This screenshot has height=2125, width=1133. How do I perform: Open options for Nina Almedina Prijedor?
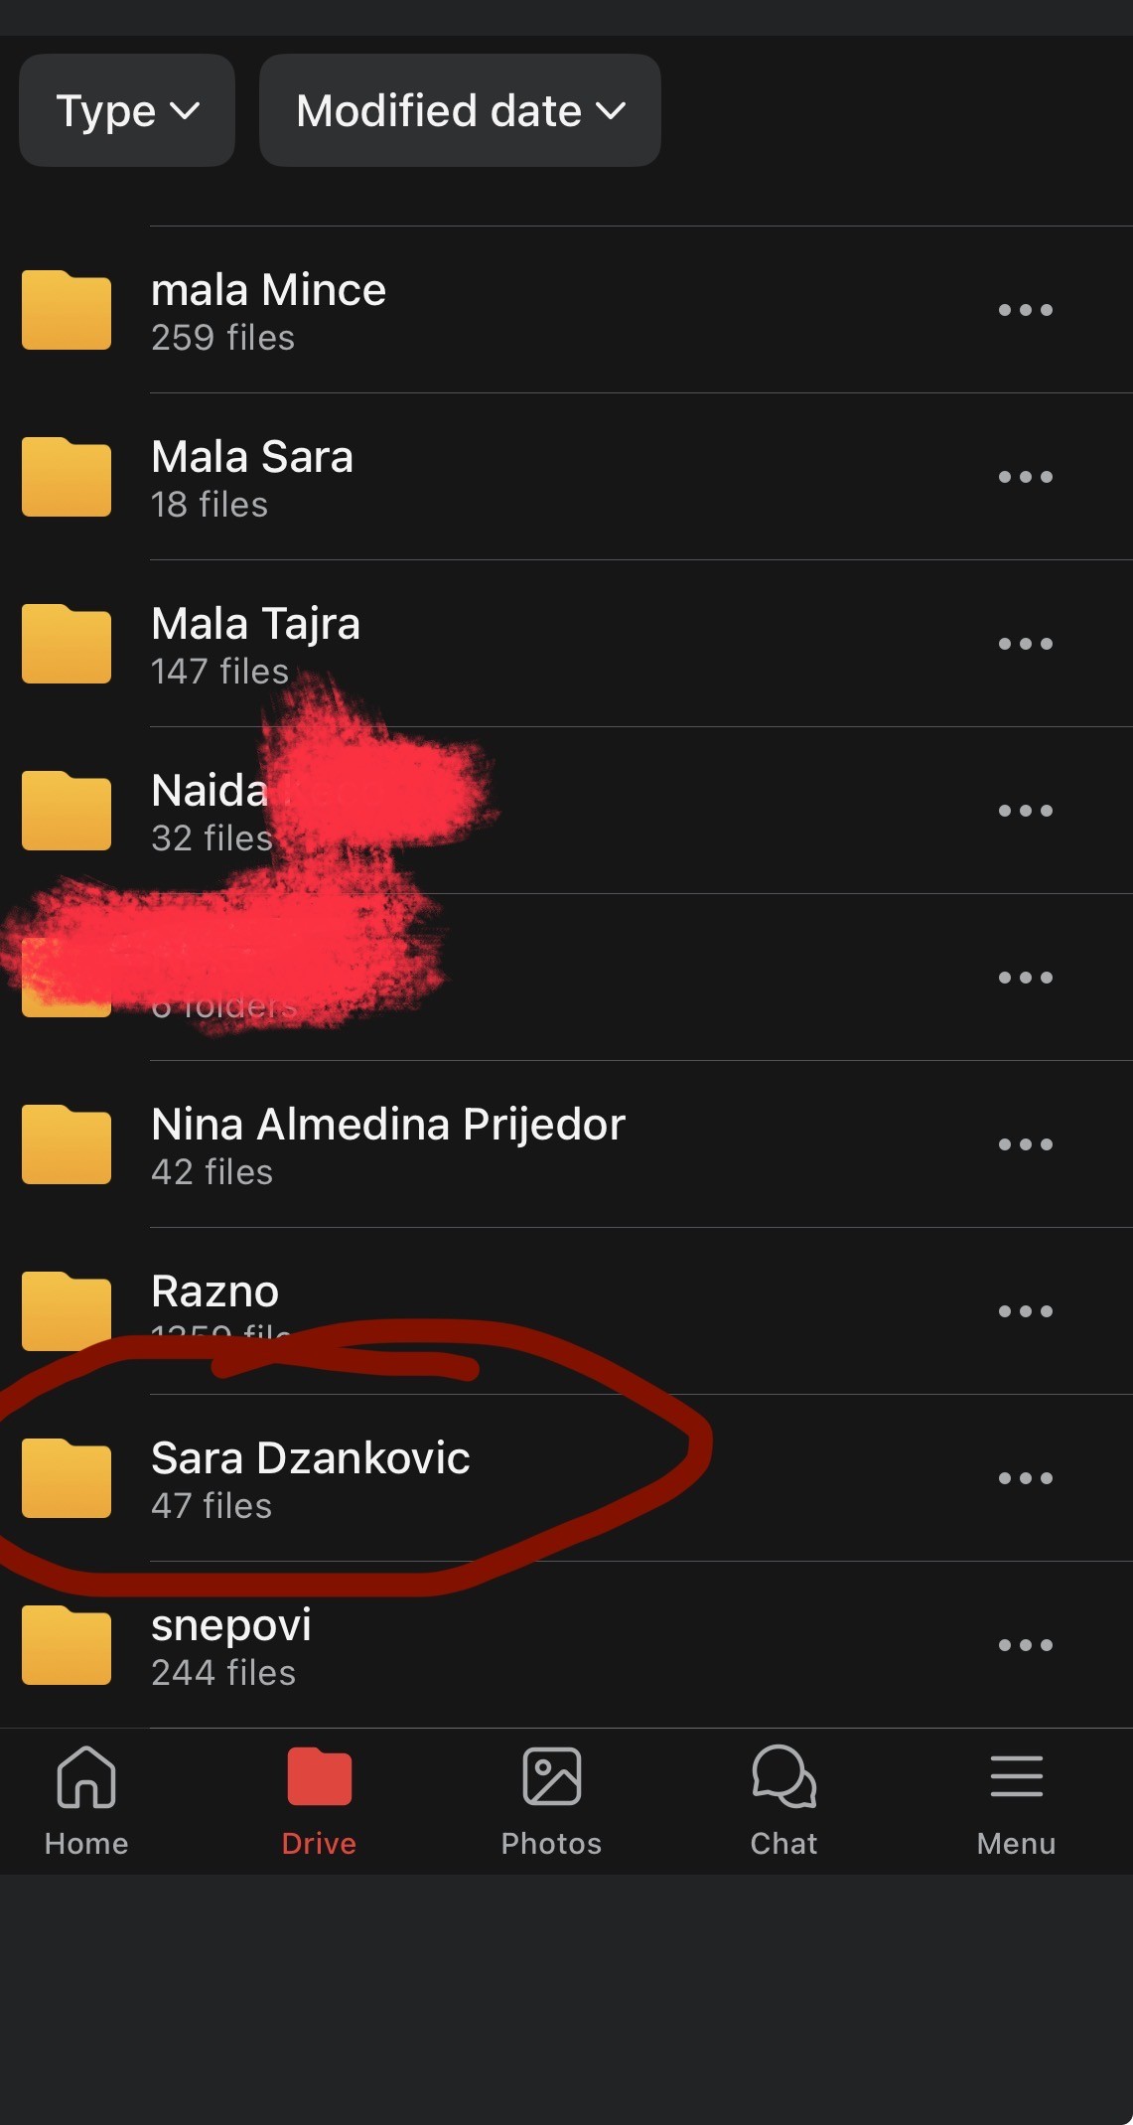1025,1144
